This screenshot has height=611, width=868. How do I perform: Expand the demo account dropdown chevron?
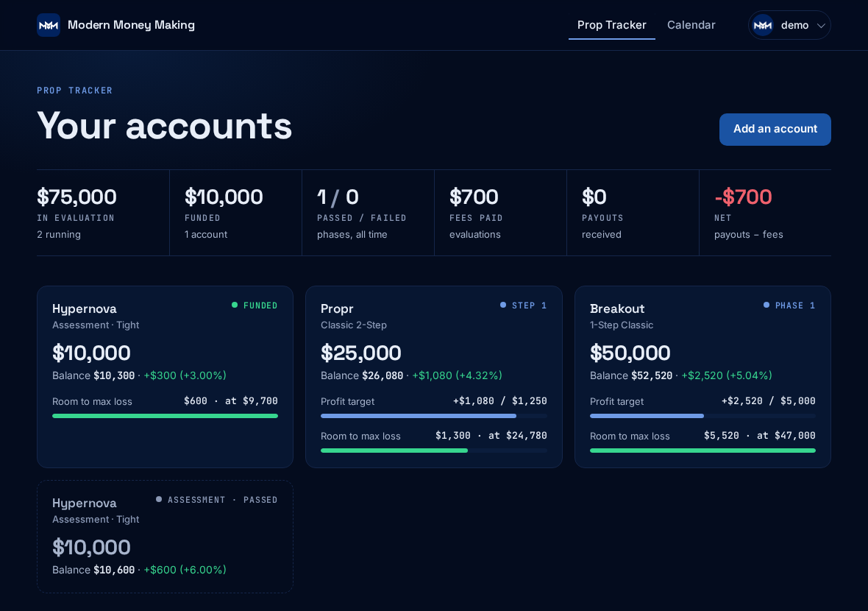pos(821,26)
